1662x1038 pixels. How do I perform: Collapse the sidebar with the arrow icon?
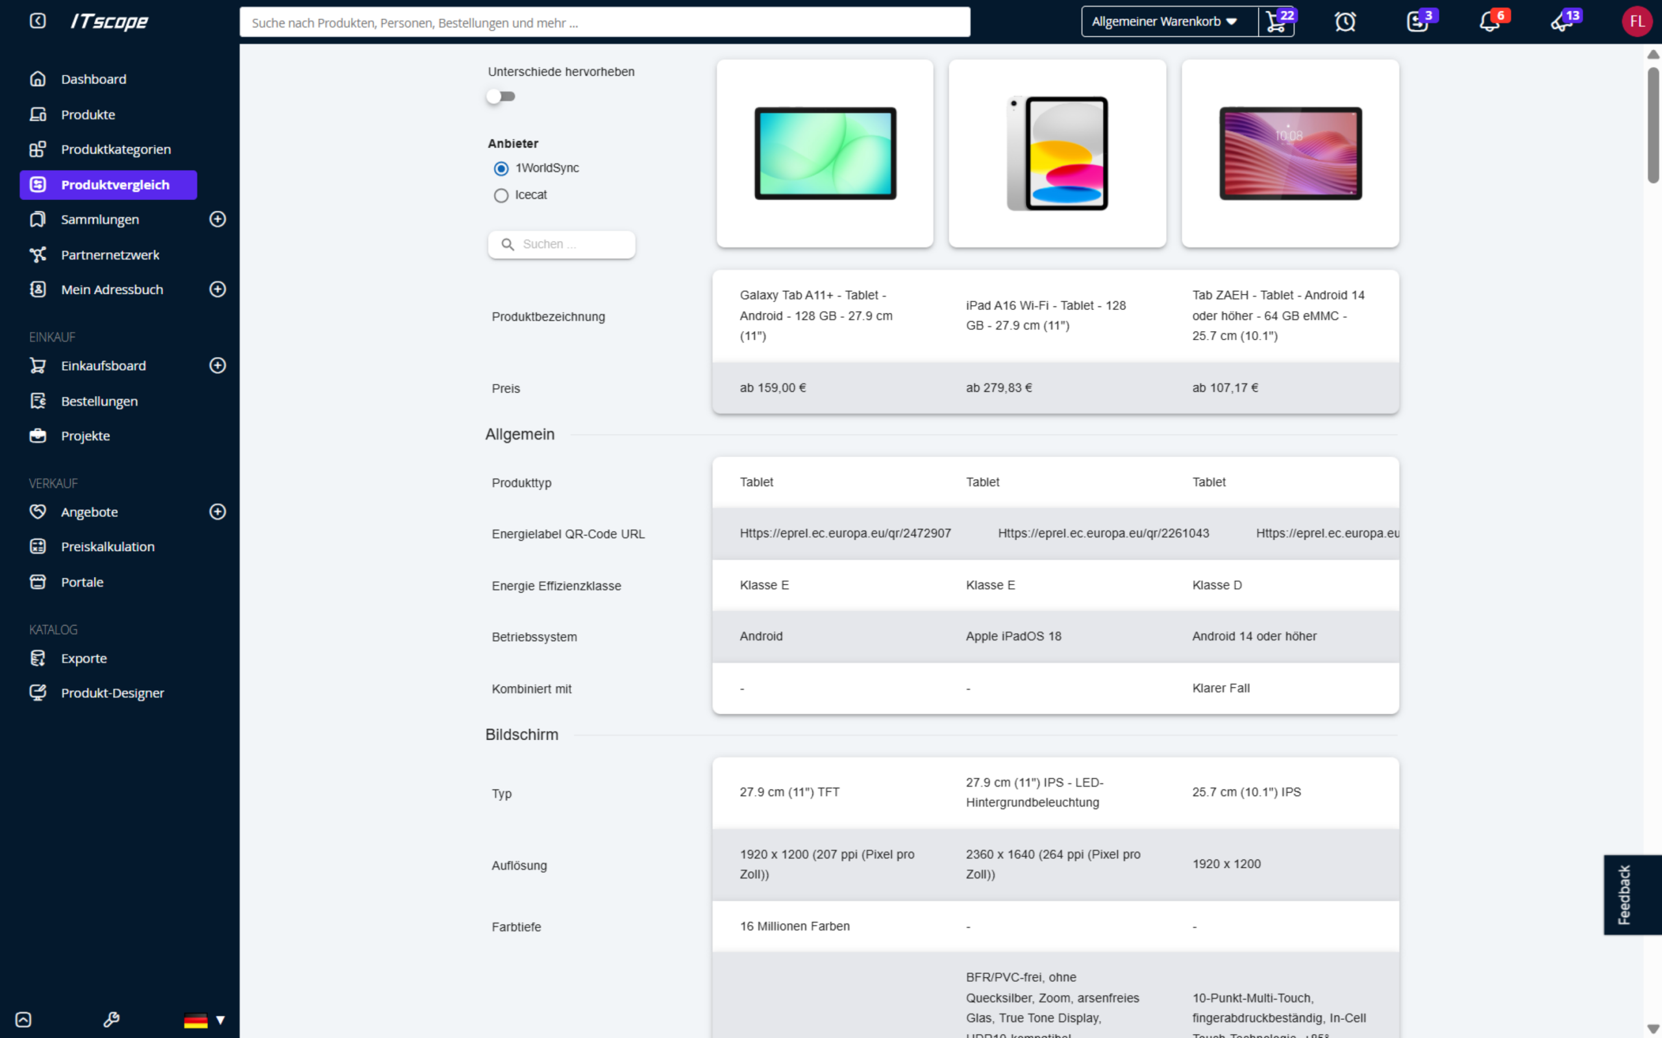38,21
